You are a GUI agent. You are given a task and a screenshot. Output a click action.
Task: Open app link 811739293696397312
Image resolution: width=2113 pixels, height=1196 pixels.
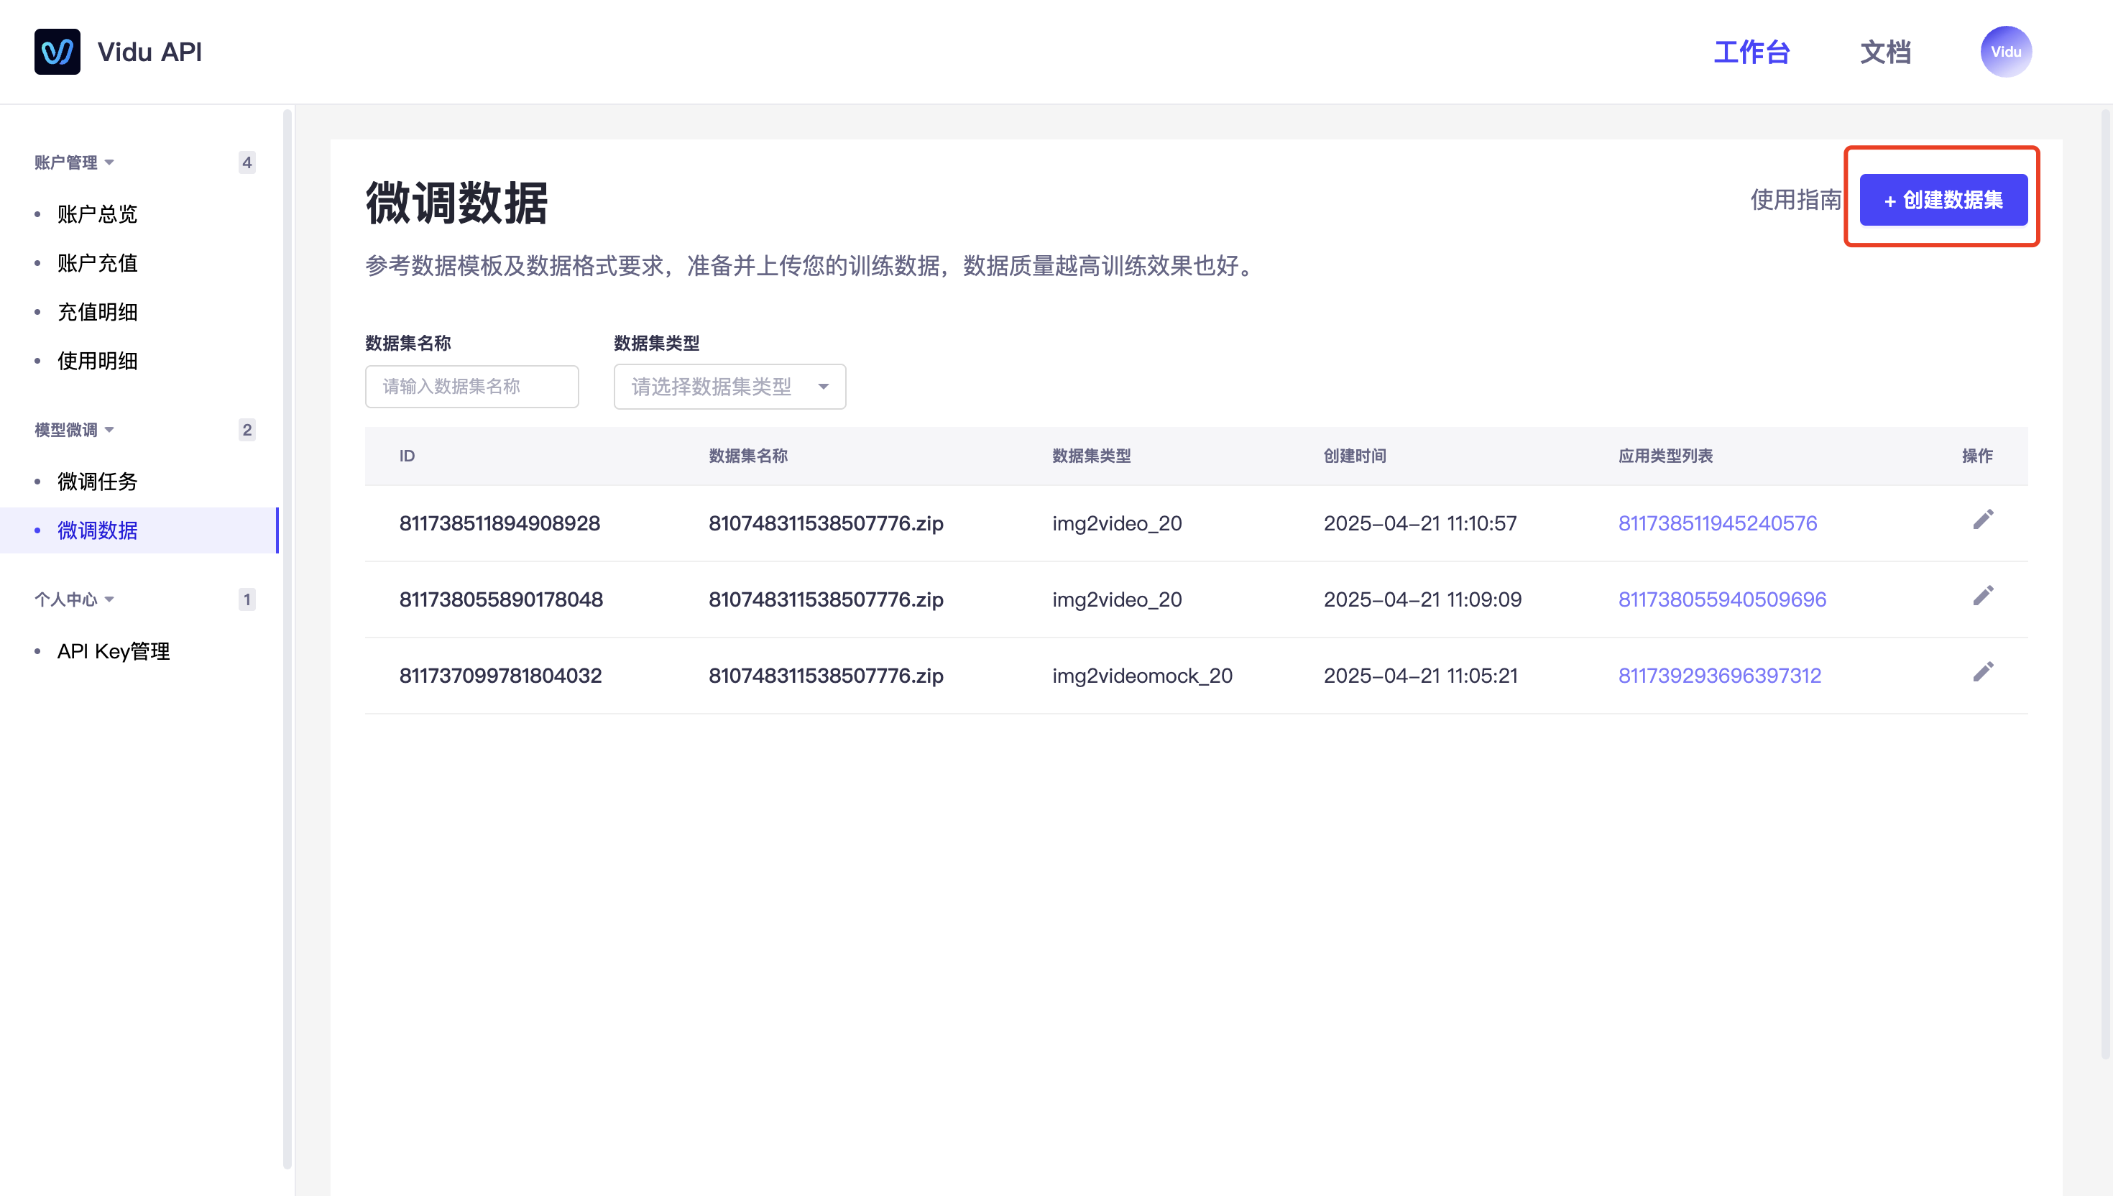(x=1719, y=676)
